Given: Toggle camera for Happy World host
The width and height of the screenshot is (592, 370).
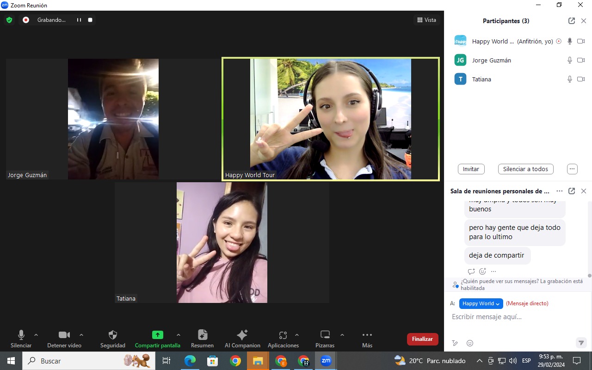Looking at the screenshot, I should [581, 41].
